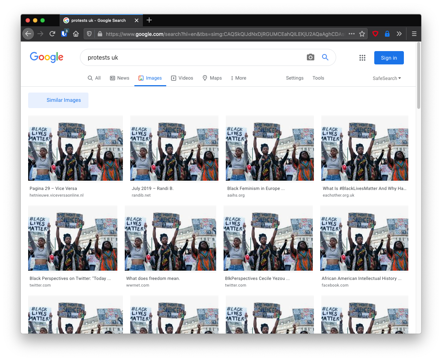Click the forward navigation arrow

(x=40, y=34)
